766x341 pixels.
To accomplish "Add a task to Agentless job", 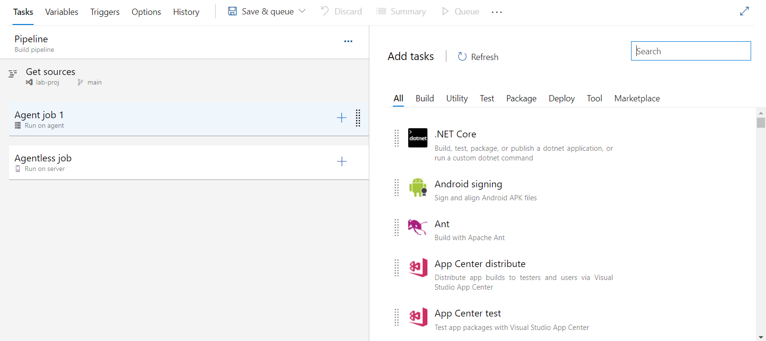I will pos(341,161).
